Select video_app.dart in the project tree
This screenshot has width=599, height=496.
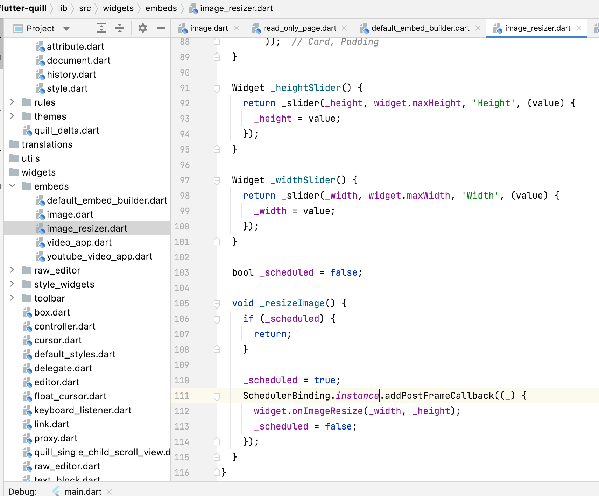pos(79,242)
